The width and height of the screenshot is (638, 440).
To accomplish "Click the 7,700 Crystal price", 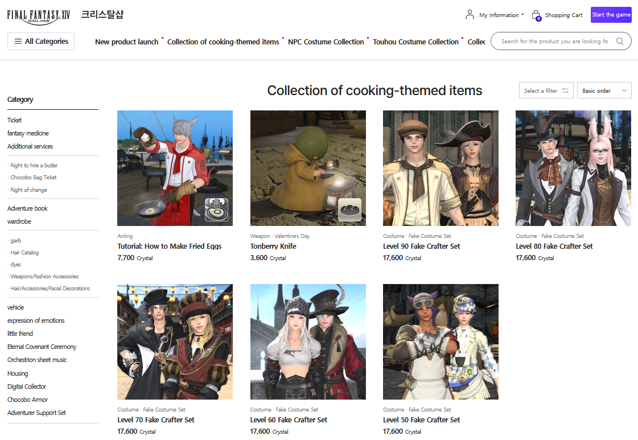I will (x=135, y=258).
